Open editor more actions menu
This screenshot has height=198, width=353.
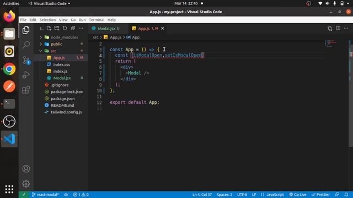pyautogui.click(x=346, y=28)
